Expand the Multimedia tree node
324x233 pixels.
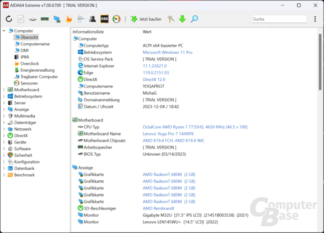[x=4, y=116]
